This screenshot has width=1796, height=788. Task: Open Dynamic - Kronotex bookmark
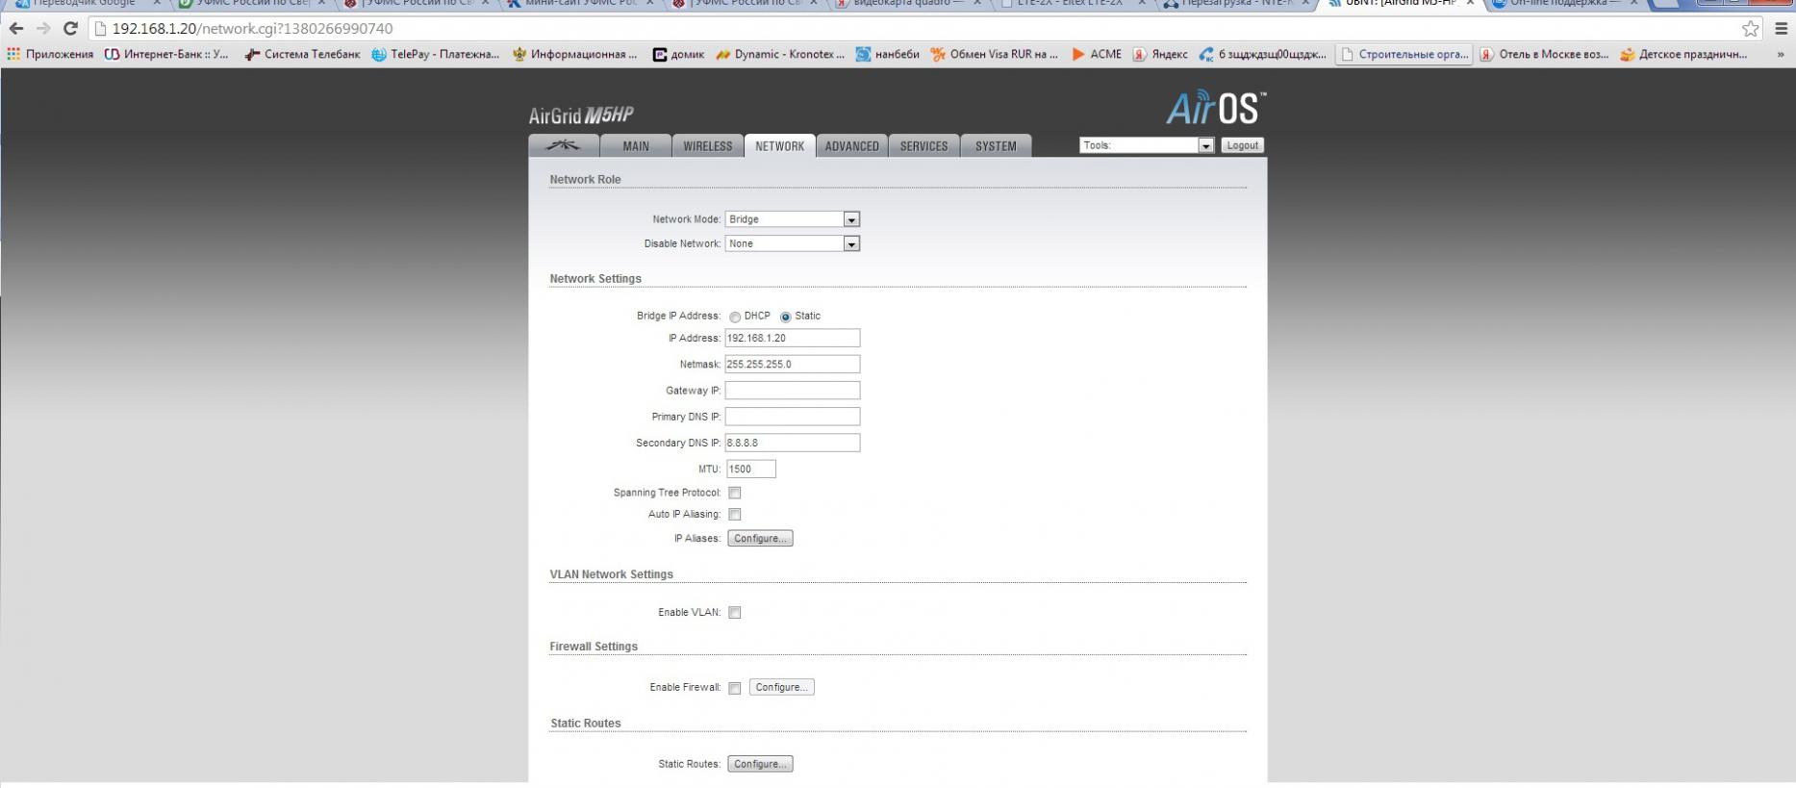point(780,54)
